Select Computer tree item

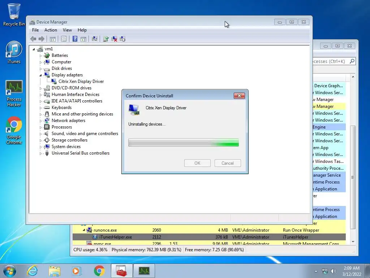61,62
